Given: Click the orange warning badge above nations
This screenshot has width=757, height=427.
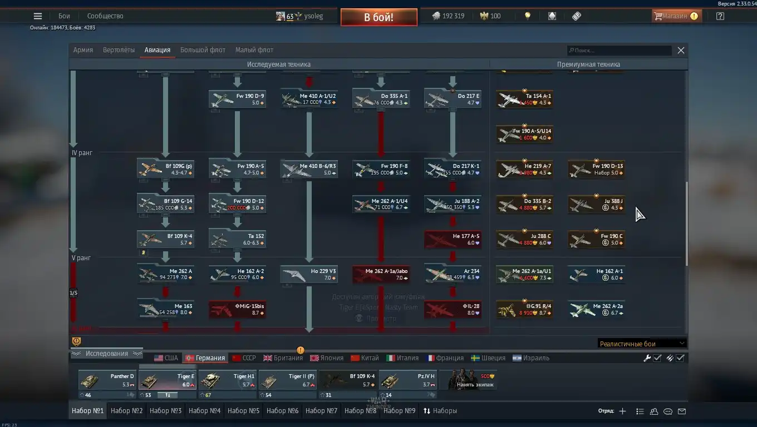Looking at the screenshot, I should pos(301,350).
